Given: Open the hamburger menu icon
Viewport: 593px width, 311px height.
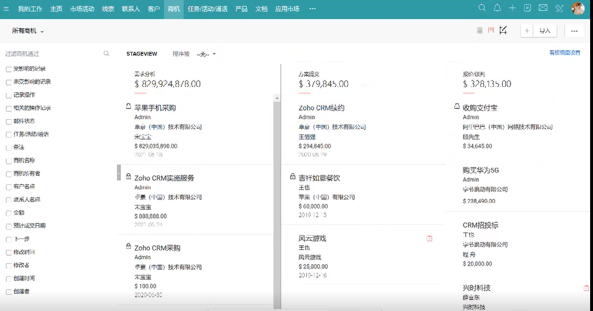Looking at the screenshot, I should pyautogui.click(x=6, y=9).
